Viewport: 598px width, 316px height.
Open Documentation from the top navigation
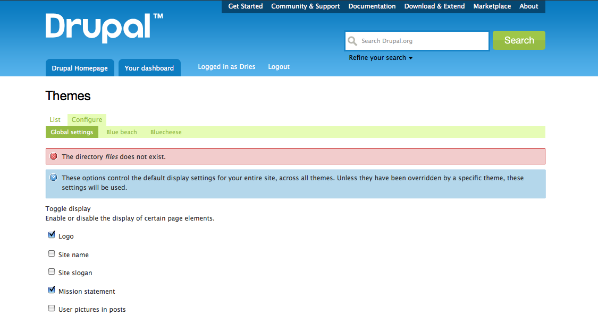[372, 6]
